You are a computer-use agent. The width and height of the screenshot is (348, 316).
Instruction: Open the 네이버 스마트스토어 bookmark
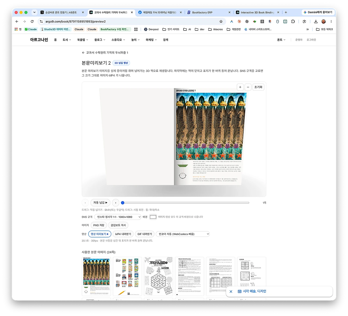(258, 29)
